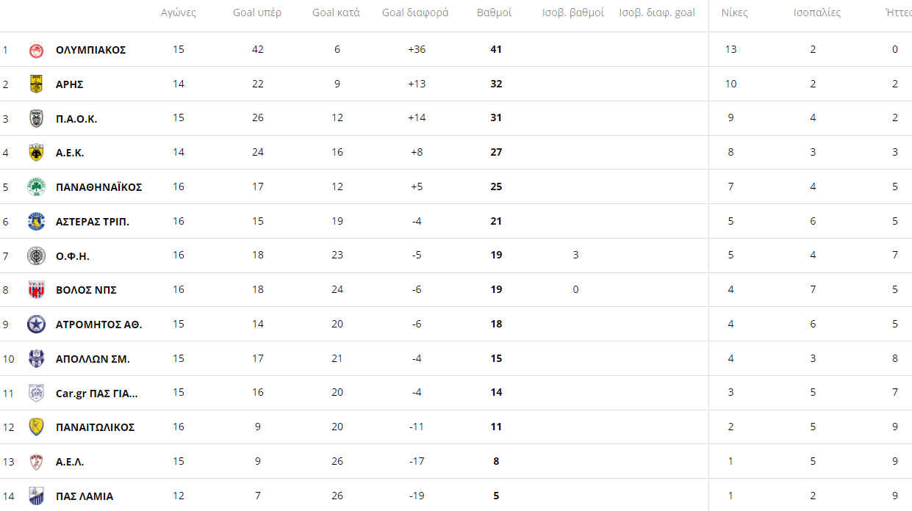Click the Olympiacos club crest icon
This screenshot has height=511, width=912.
tap(36, 50)
